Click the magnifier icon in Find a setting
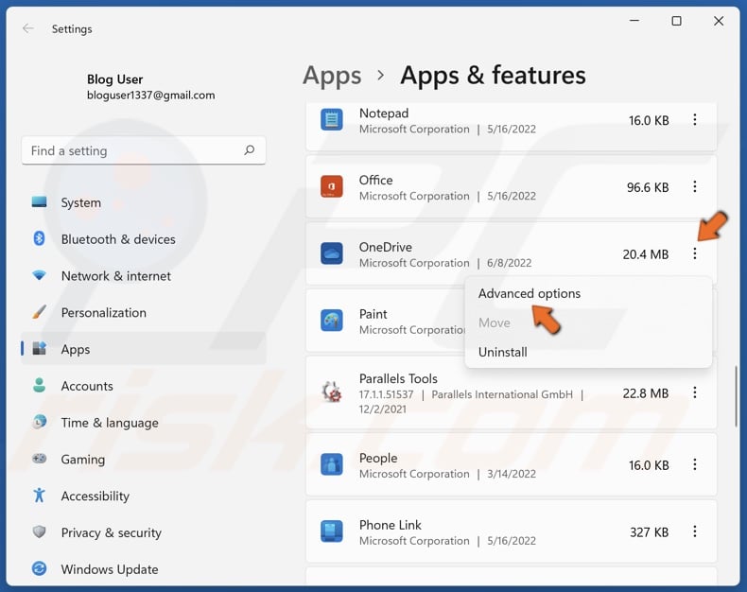Image resolution: width=747 pixels, height=592 pixels. click(250, 150)
